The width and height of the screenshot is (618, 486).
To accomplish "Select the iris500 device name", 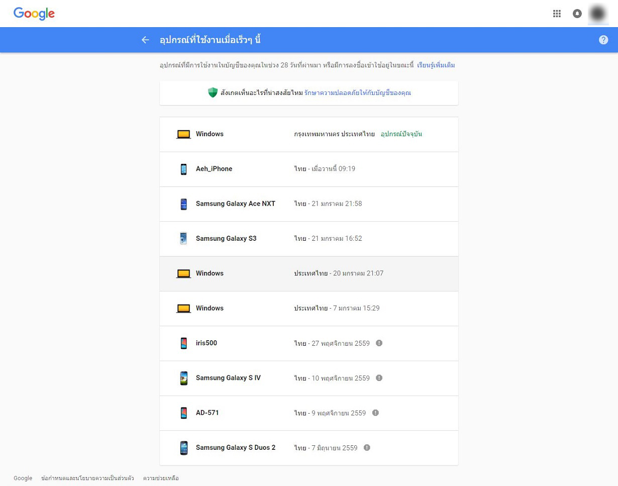I will 207,343.
